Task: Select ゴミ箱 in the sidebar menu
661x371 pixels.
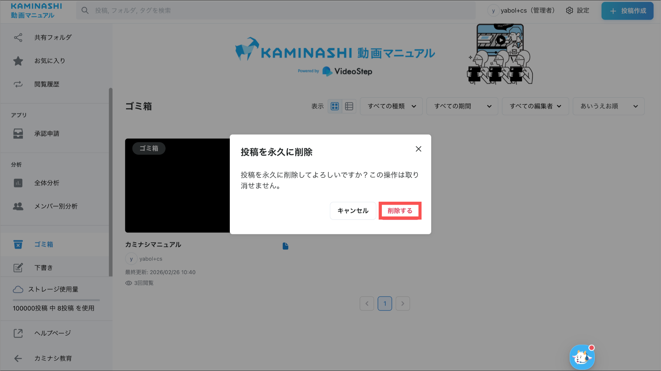Action: [44, 244]
